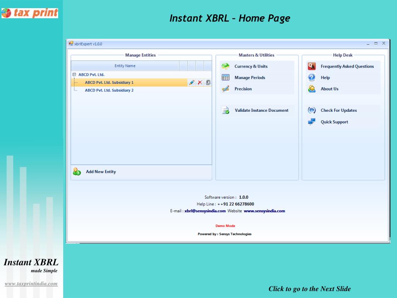The image size is (397, 298).
Task: Open Frequently Asked Questions
Action: tap(347, 66)
